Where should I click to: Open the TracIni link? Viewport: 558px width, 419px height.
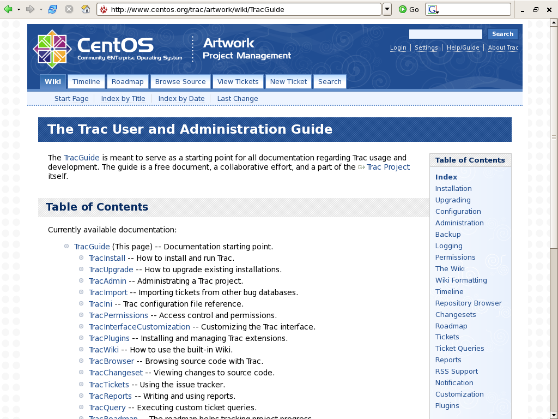[100, 304]
